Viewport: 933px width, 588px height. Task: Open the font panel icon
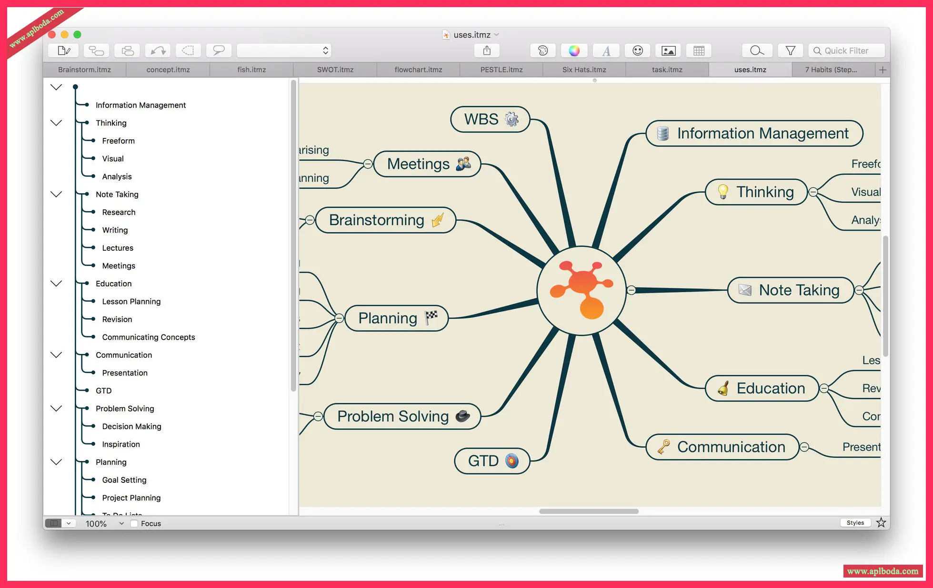[606, 50]
